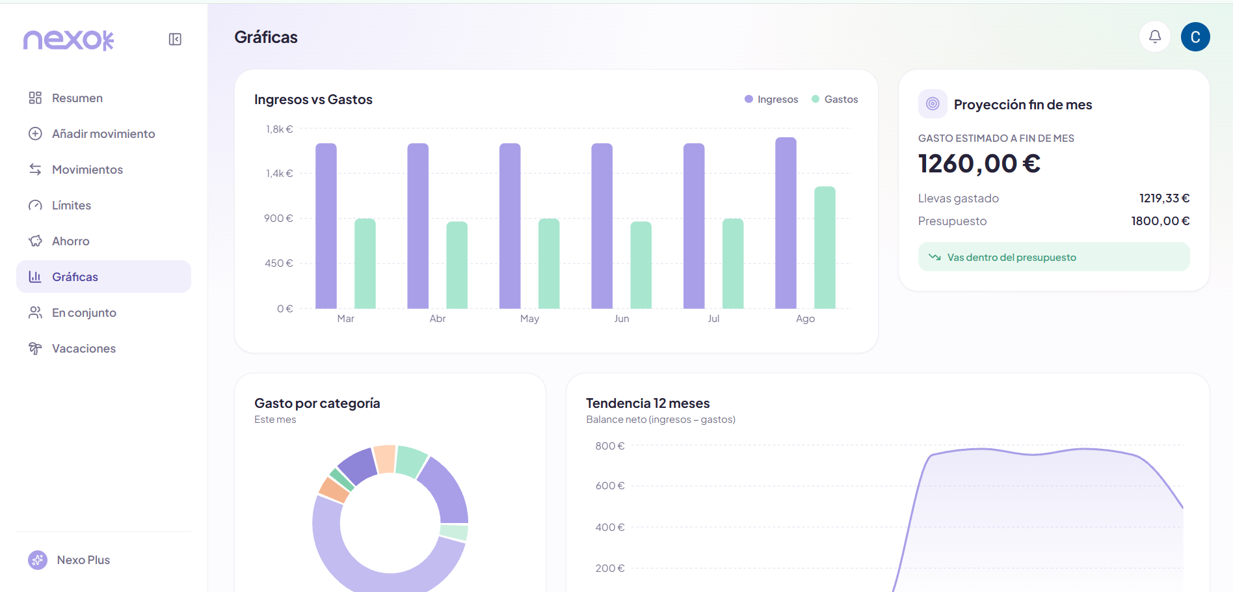Click the Ago Gastos green bar
The width and height of the screenshot is (1233, 592).
(825, 248)
